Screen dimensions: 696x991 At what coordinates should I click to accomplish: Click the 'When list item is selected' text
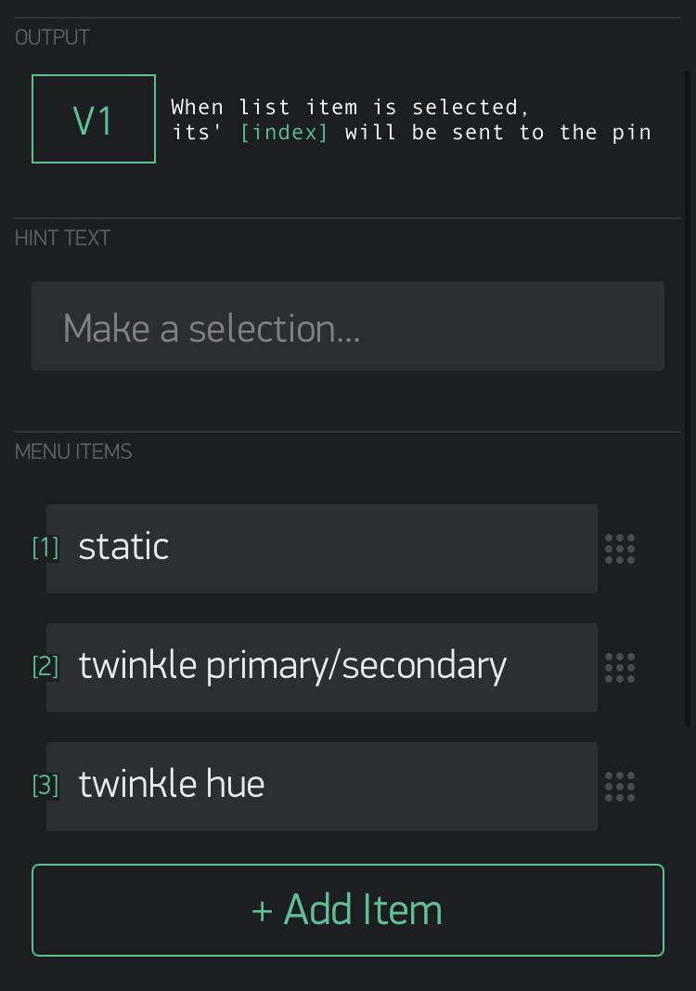point(350,108)
